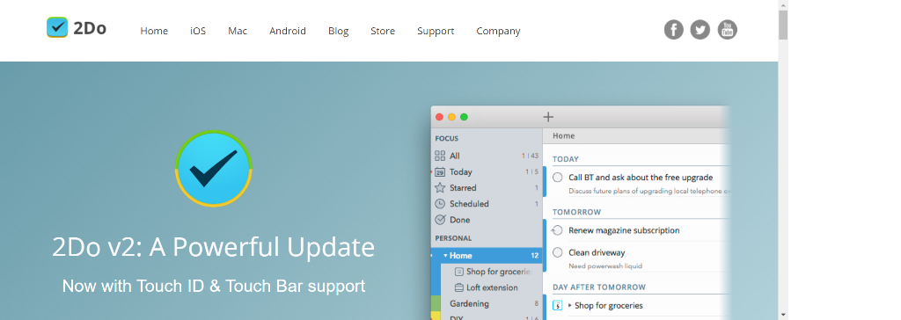901x320 pixels.
Task: Open the YouTube channel icon
Action: click(727, 30)
